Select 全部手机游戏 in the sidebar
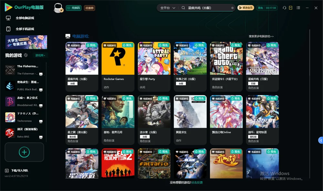Image resolution: width=323 pixels, height=191 pixels. pyautogui.click(x=25, y=29)
